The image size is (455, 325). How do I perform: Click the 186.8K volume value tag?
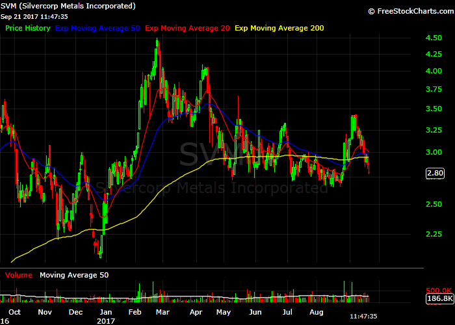click(x=440, y=298)
